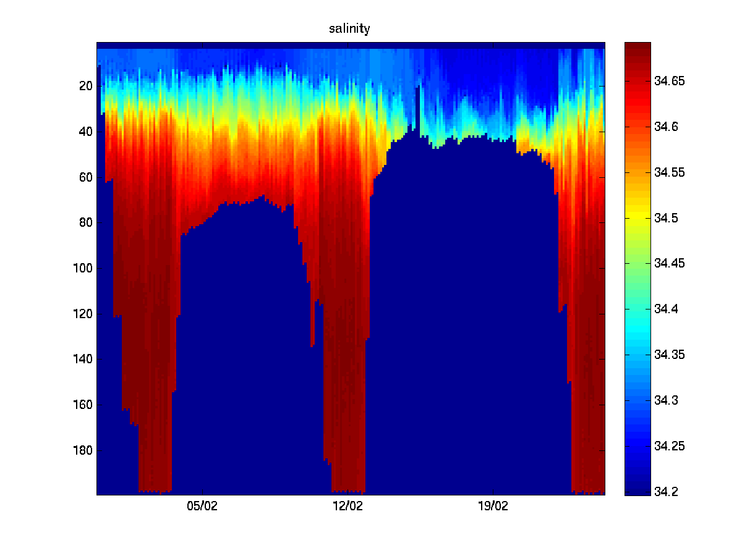Click the y-axis label 140

82,359
